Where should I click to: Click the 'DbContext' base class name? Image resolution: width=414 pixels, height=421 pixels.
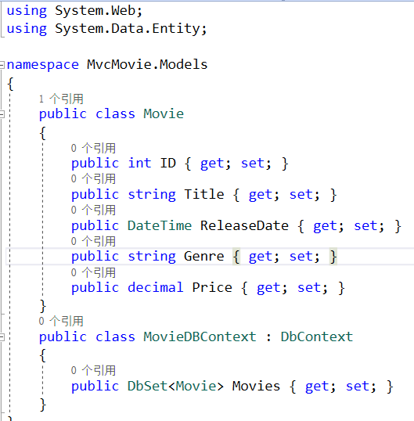click(317, 336)
